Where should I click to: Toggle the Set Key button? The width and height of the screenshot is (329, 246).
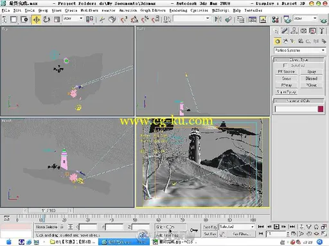click(x=209, y=234)
